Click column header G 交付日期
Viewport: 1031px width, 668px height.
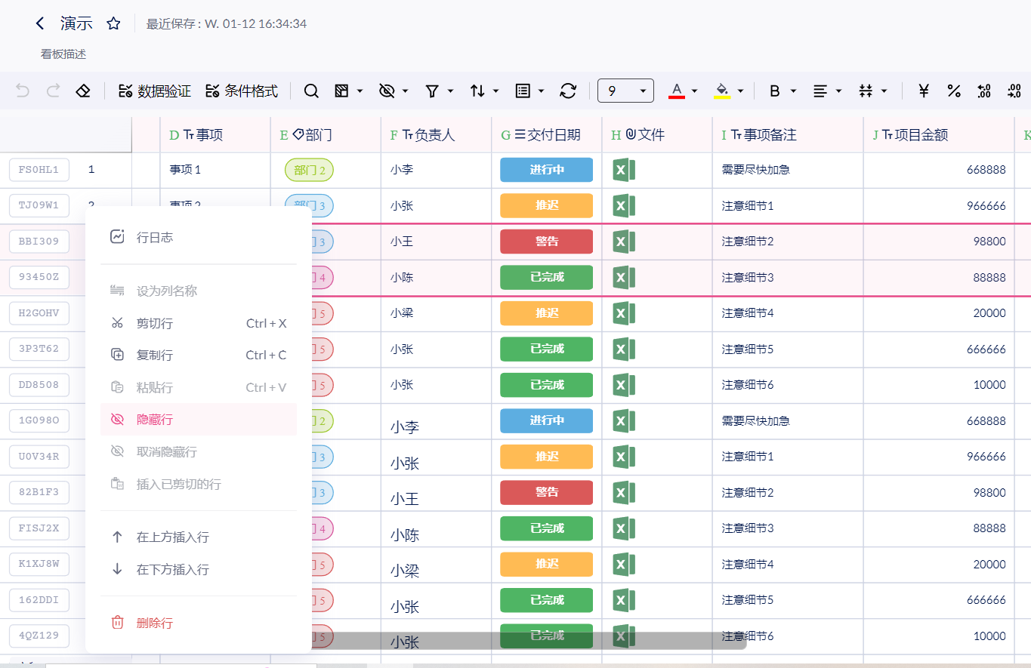click(547, 135)
